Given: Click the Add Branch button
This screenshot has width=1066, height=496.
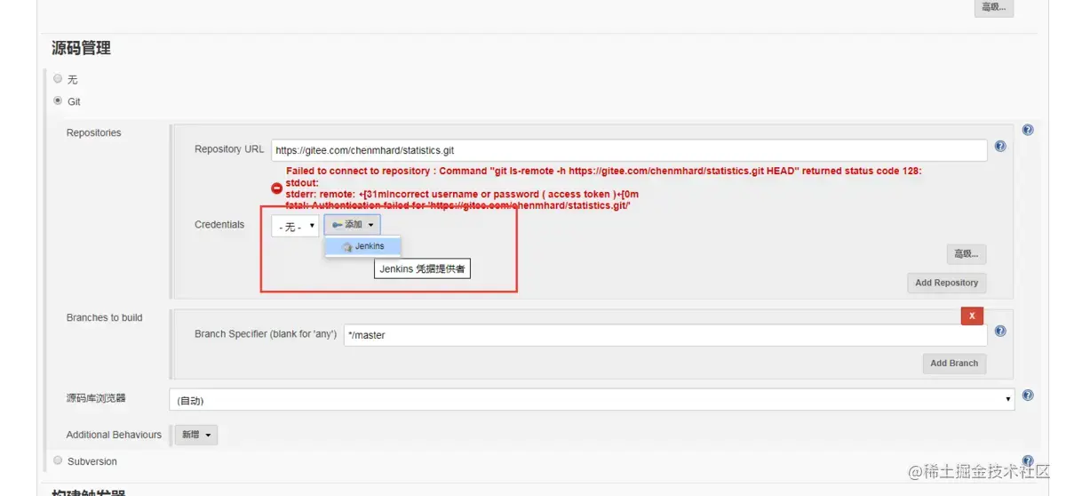Looking at the screenshot, I should 954,363.
